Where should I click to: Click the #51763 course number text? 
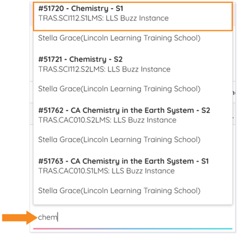pos(51,161)
